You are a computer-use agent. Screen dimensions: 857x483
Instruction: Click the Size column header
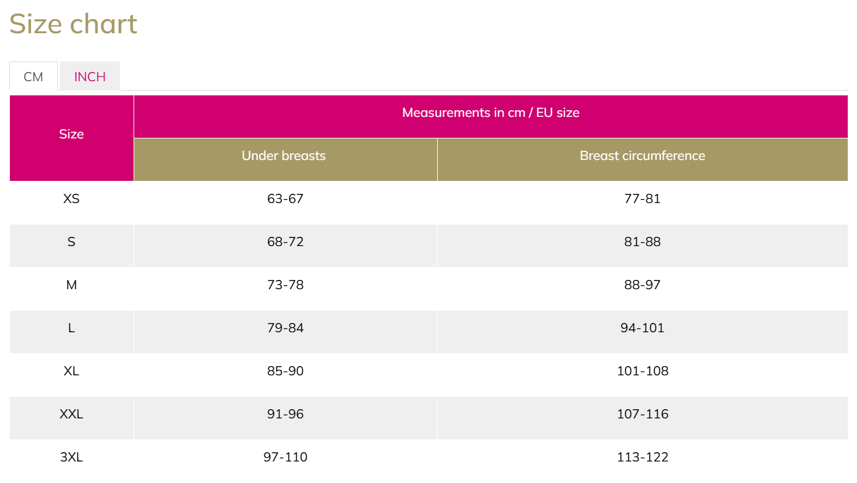pyautogui.click(x=71, y=134)
